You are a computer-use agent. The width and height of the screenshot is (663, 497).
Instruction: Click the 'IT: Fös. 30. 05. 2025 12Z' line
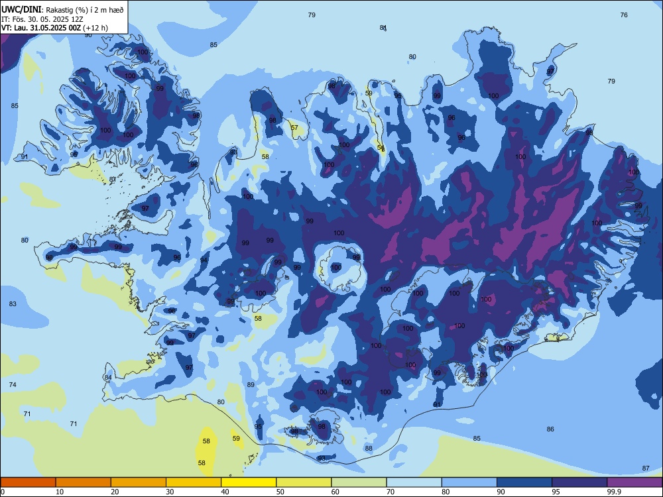pos(42,19)
